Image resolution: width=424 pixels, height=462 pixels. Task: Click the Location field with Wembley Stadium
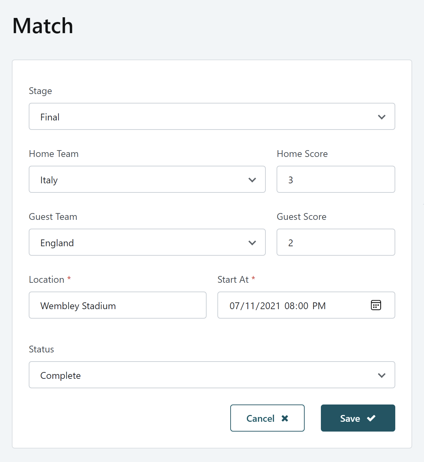click(117, 305)
